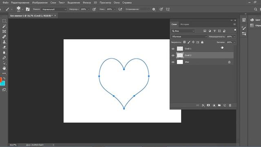
Task: Open layer opacity arrow in Layers panel
Action: pyautogui.click(x=234, y=36)
